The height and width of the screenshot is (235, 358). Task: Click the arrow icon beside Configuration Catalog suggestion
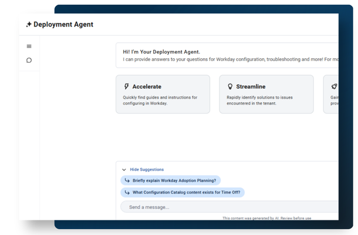pos(127,192)
